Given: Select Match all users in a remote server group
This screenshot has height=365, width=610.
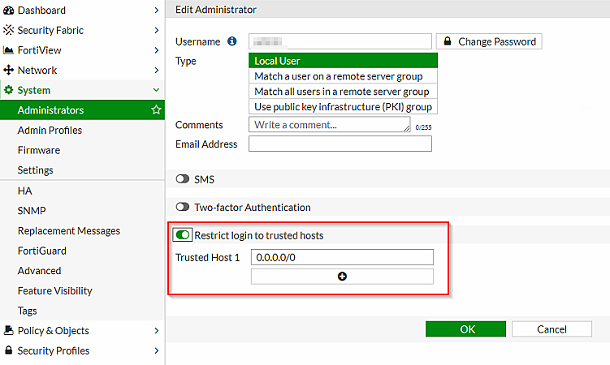Looking at the screenshot, I should tap(343, 91).
